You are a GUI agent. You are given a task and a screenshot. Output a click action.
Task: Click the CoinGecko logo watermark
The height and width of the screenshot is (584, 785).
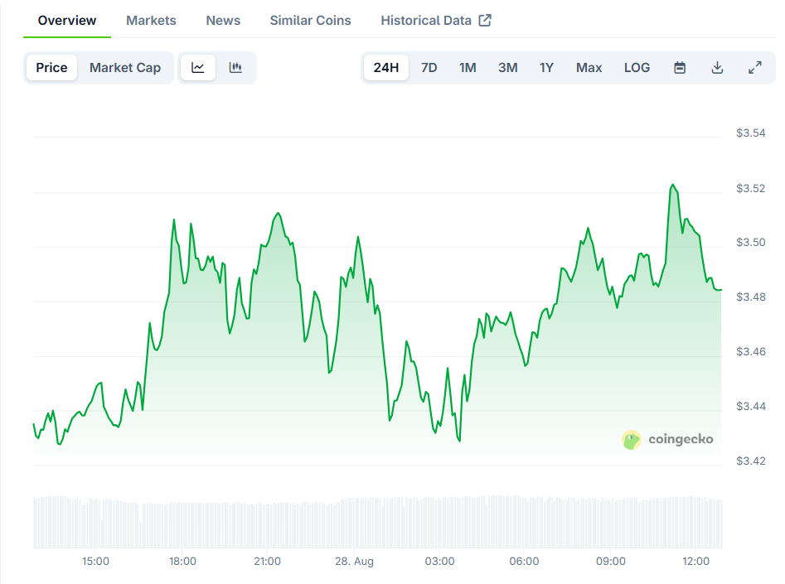pyautogui.click(x=667, y=440)
